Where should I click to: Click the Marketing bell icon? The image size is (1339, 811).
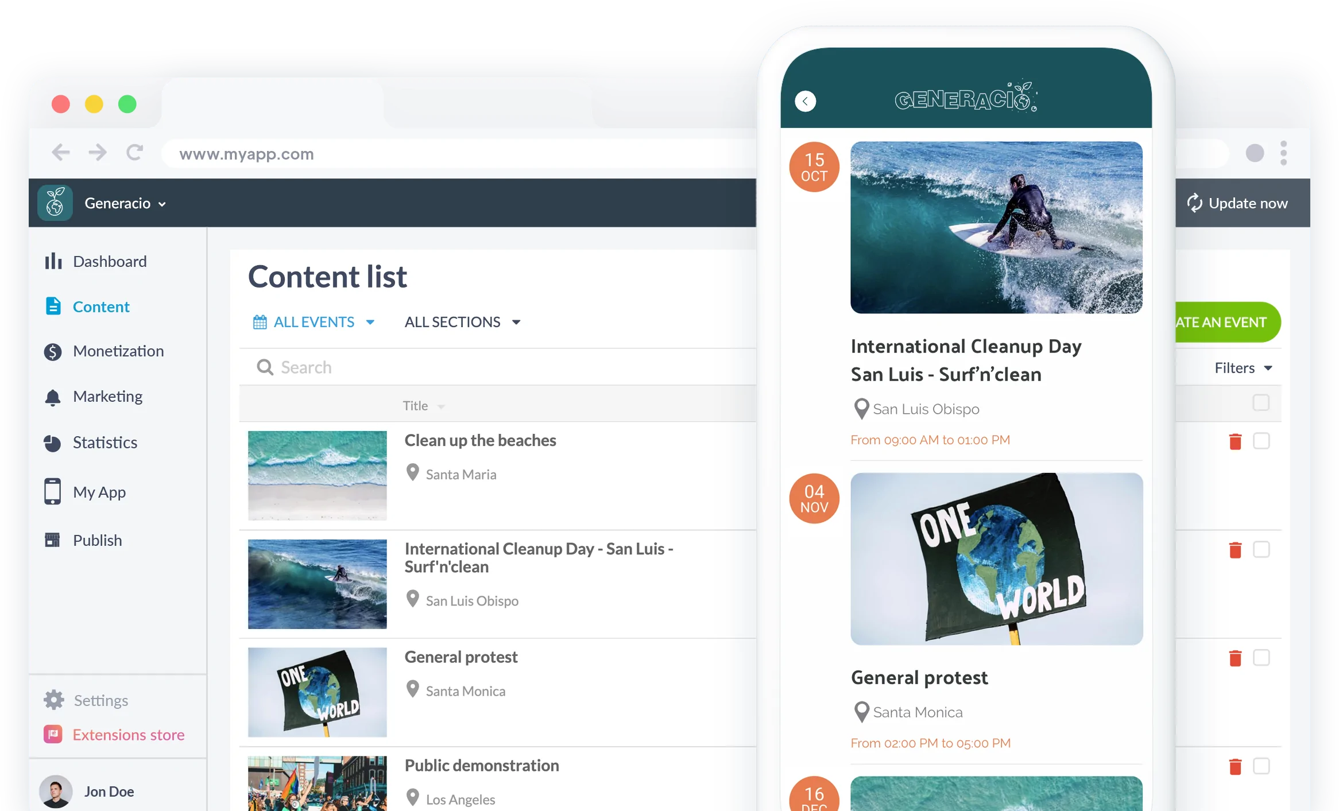(x=53, y=397)
